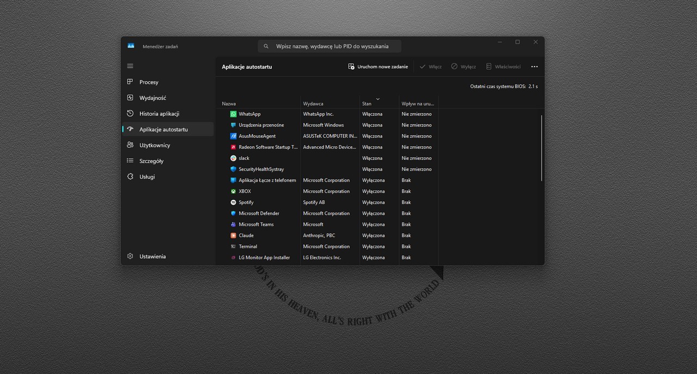
Task: Sort by the Stan column header
Action: (x=379, y=103)
